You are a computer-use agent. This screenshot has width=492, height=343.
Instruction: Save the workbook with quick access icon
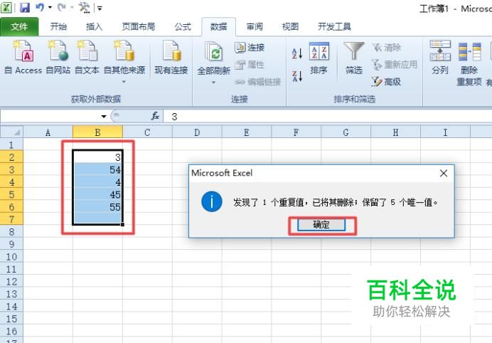click(25, 8)
